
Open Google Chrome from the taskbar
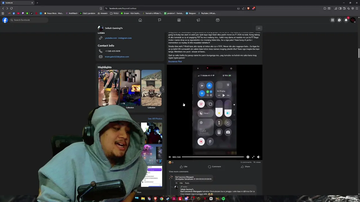pyautogui.click(x=161, y=199)
